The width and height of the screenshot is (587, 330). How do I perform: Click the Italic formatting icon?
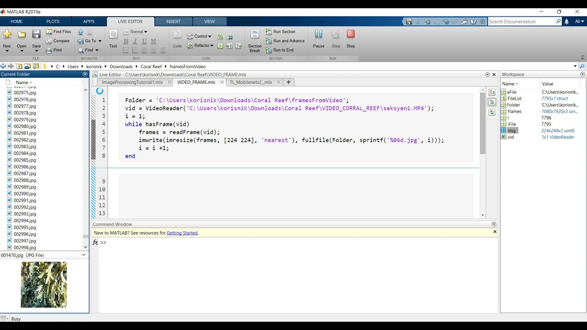click(135, 41)
